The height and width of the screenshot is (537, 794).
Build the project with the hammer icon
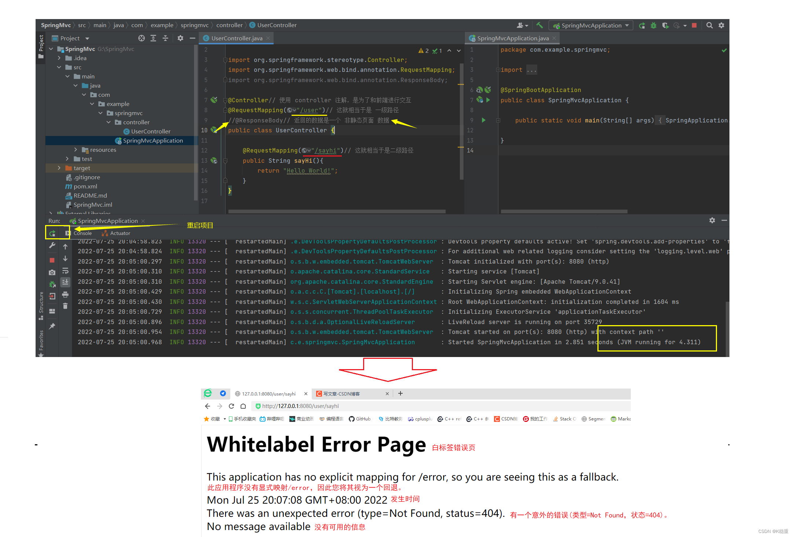539,25
